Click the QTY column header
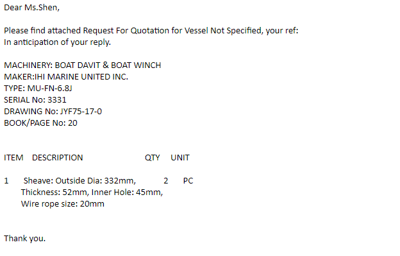The image size is (400, 256). click(x=153, y=158)
